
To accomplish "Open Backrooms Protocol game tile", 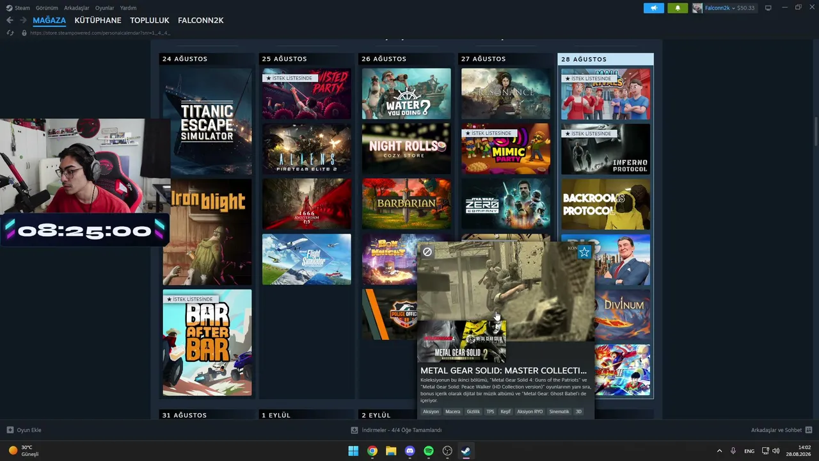I will (x=605, y=204).
